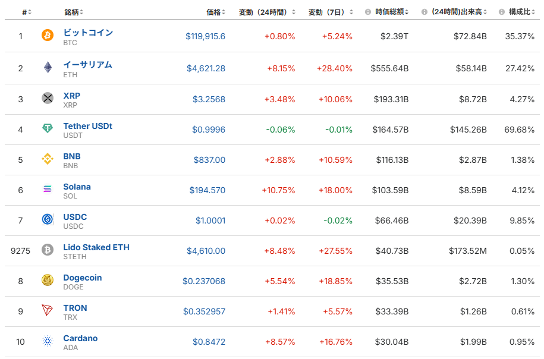This screenshot has width=544, height=359.
Task: Click Lido Staked ETH volume $173.52M
Action: [468, 251]
